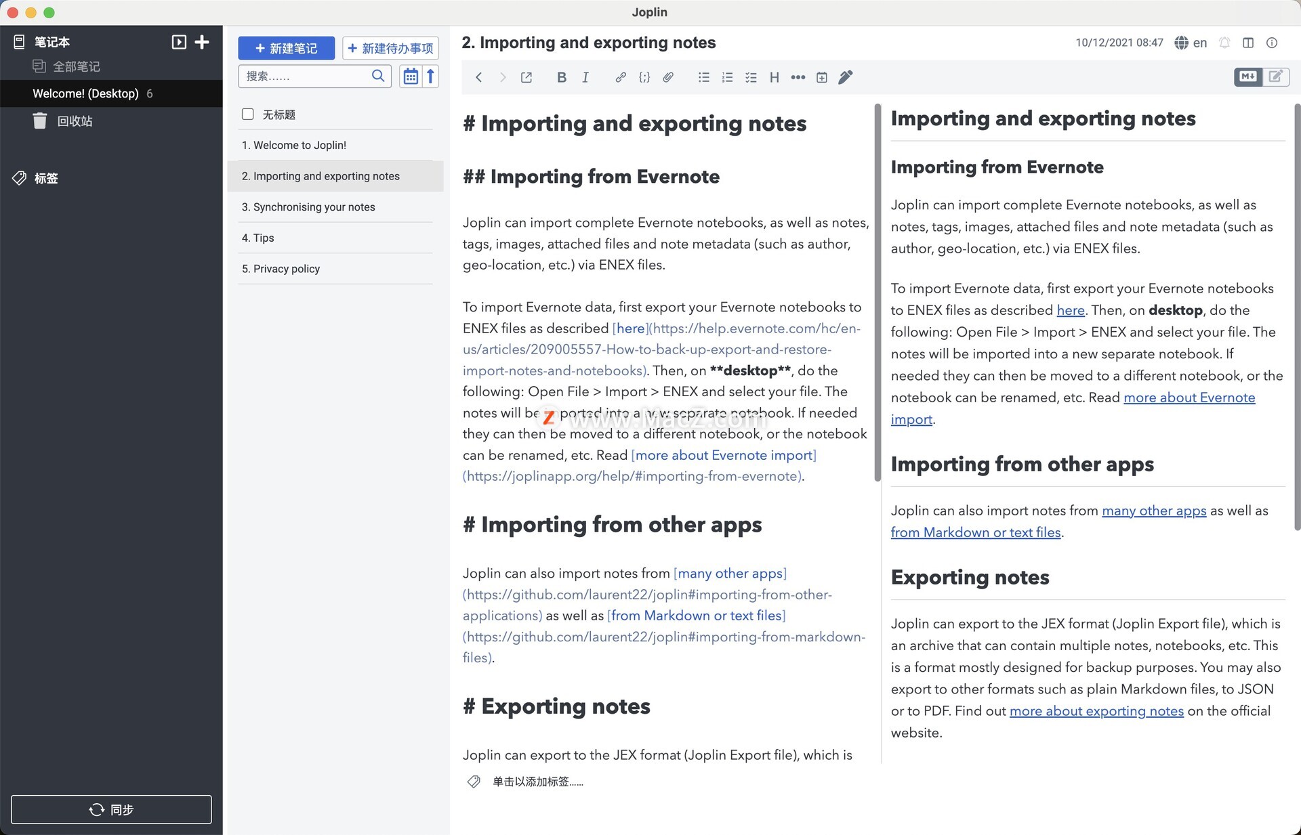Toggle editor layout split icon
Screen dimensions: 1301x835
click(1248, 43)
